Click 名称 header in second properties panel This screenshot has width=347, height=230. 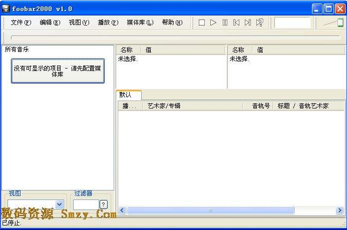click(240, 50)
